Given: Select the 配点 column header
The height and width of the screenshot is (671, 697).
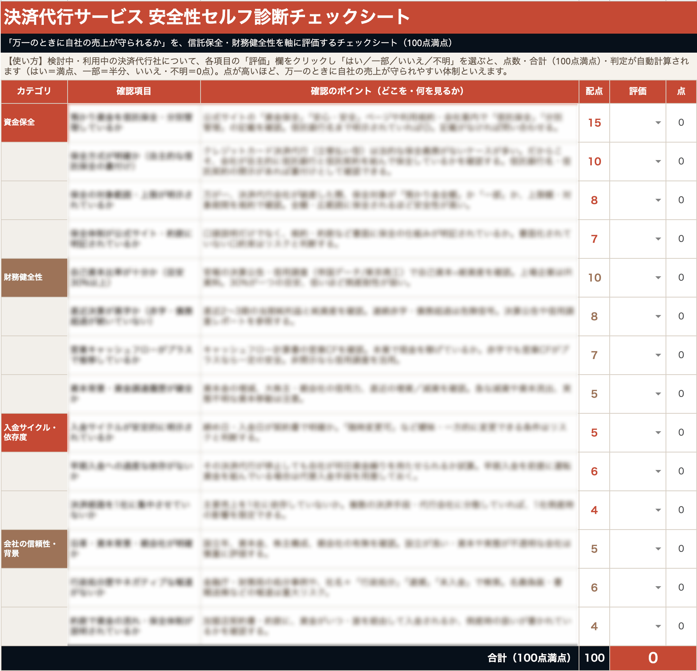Looking at the screenshot, I should 594,91.
